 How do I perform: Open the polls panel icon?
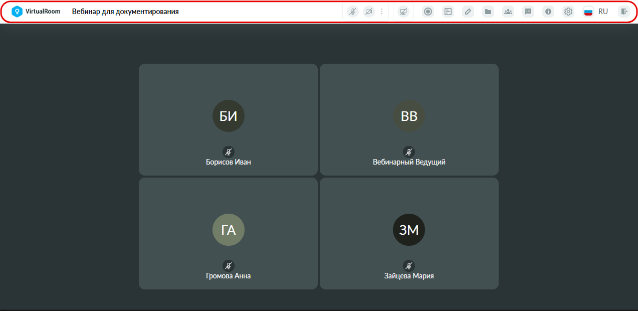pos(448,12)
